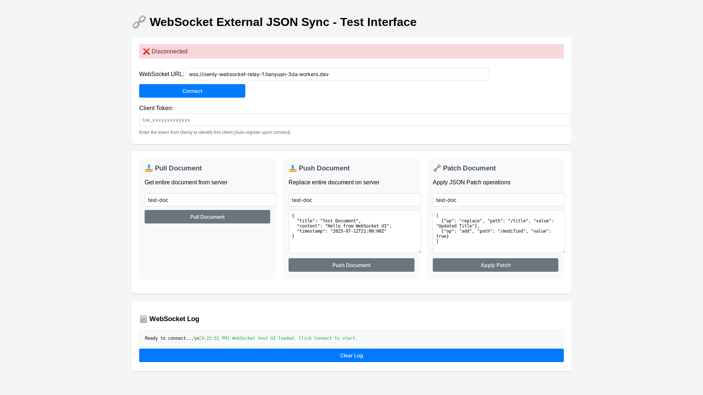This screenshot has width=703, height=395.
Task: Click the wrench icon beside Patch Document
Action: (x=437, y=168)
